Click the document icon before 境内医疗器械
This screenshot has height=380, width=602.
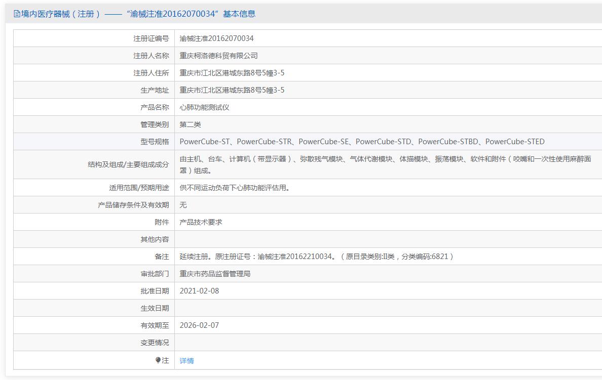point(17,14)
